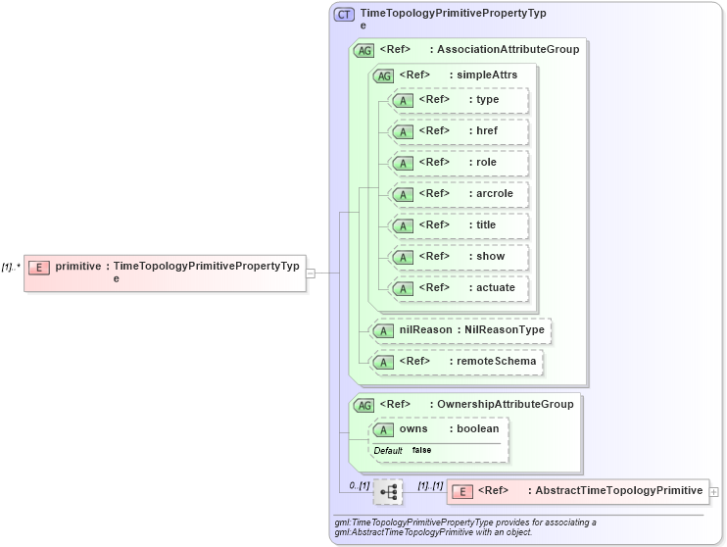
Task: Select the 'nilReason : NilReasonType' label
Action: [472, 330]
